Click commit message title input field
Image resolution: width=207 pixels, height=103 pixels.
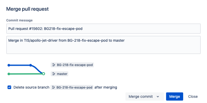(103, 29)
